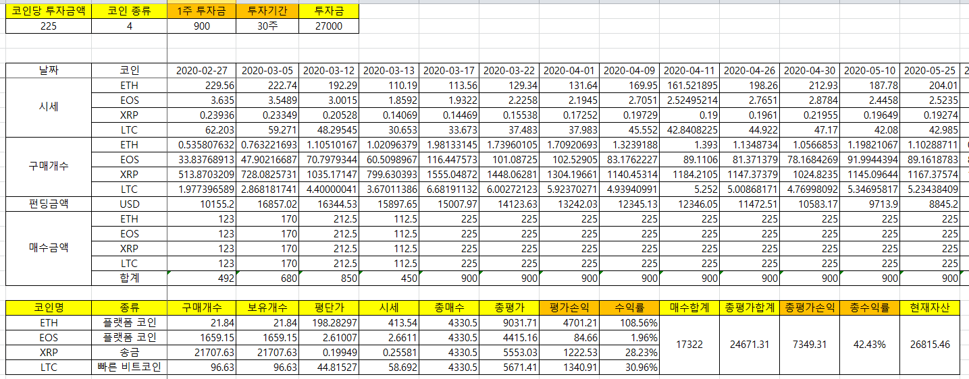This screenshot has width=969, height=379.
Task: Select the total return rate 42.43%
Action: [x=870, y=345]
